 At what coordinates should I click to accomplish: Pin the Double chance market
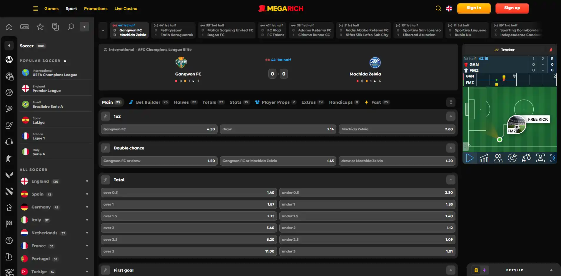point(105,148)
